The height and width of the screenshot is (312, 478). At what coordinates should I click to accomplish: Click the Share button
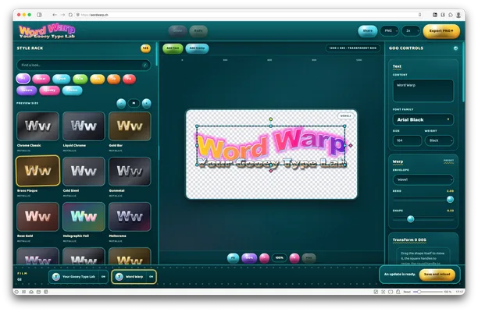pos(367,30)
